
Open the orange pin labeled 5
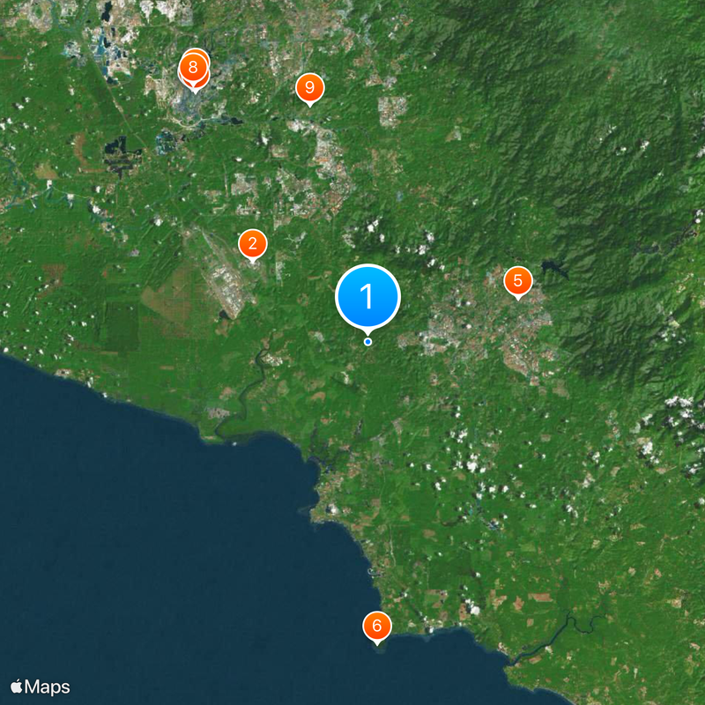pyautogui.click(x=518, y=281)
